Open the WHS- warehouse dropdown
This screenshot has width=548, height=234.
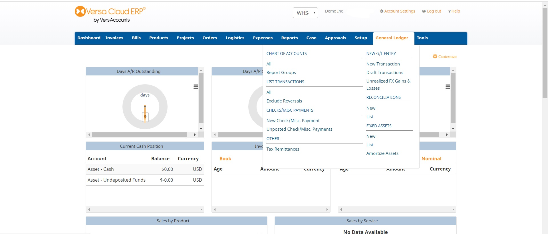pyautogui.click(x=305, y=13)
